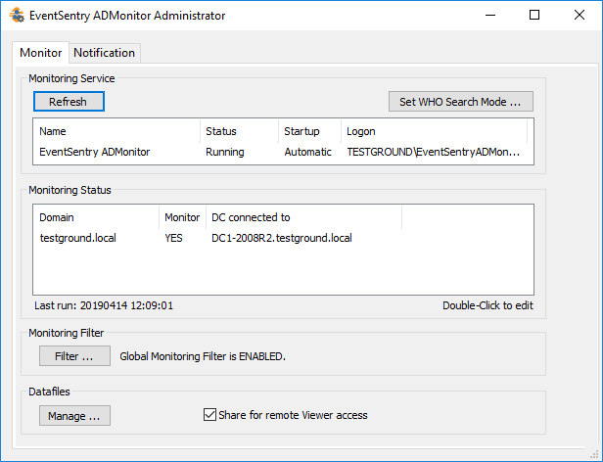Click the Status column header
603x462 pixels.
(239, 131)
